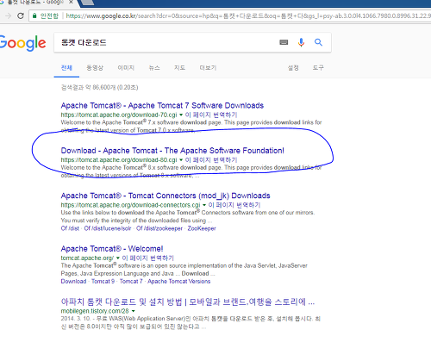The image size is (431, 342).
Task: Switch to the 동영상 tab
Action: (95, 68)
